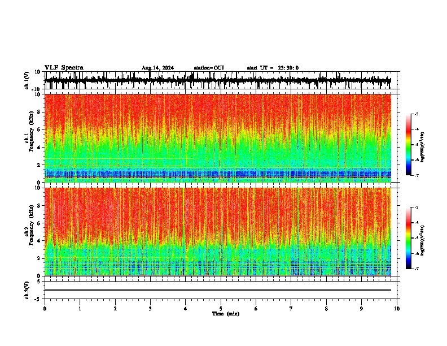This screenshot has height=346, width=447.
Task: Click the 'Time (min)' axis label
Action: pyautogui.click(x=226, y=314)
